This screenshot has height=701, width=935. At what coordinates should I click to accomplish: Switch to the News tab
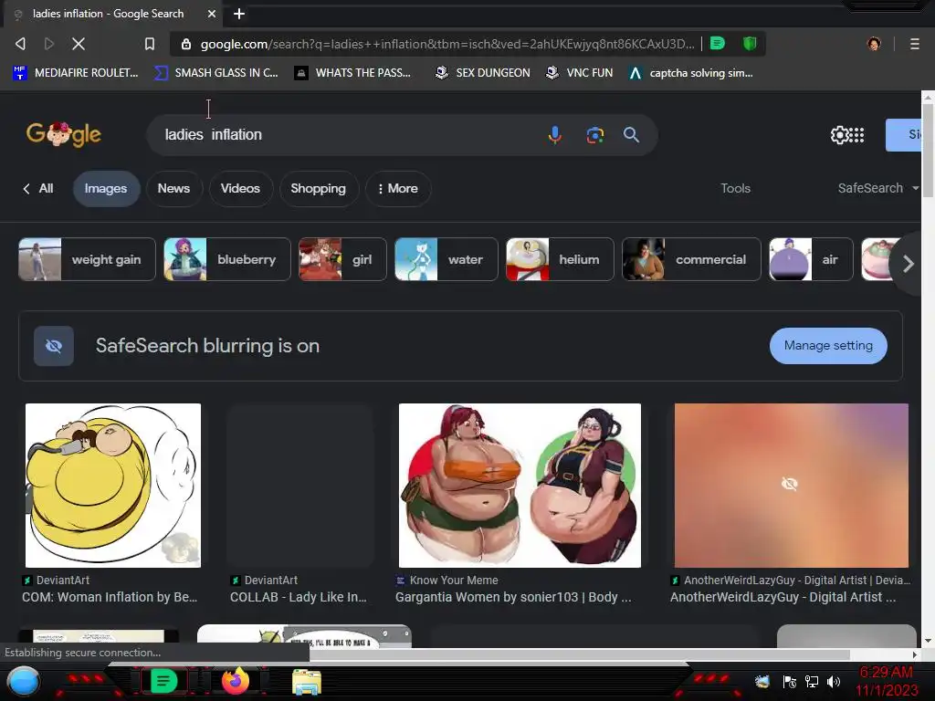pos(173,188)
